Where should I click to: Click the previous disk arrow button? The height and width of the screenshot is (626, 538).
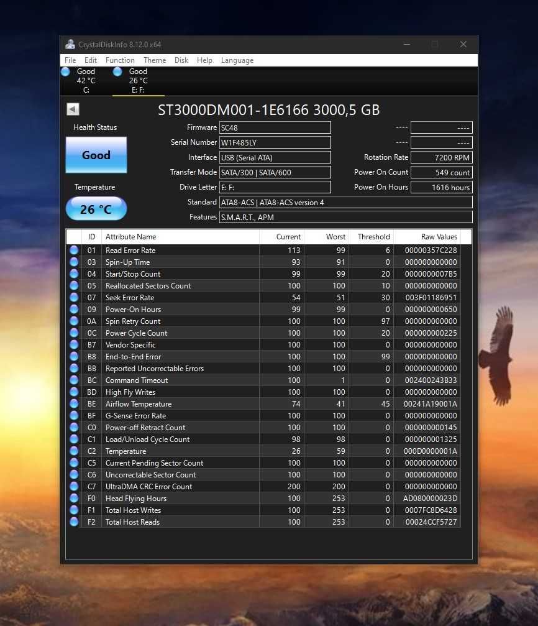point(73,109)
